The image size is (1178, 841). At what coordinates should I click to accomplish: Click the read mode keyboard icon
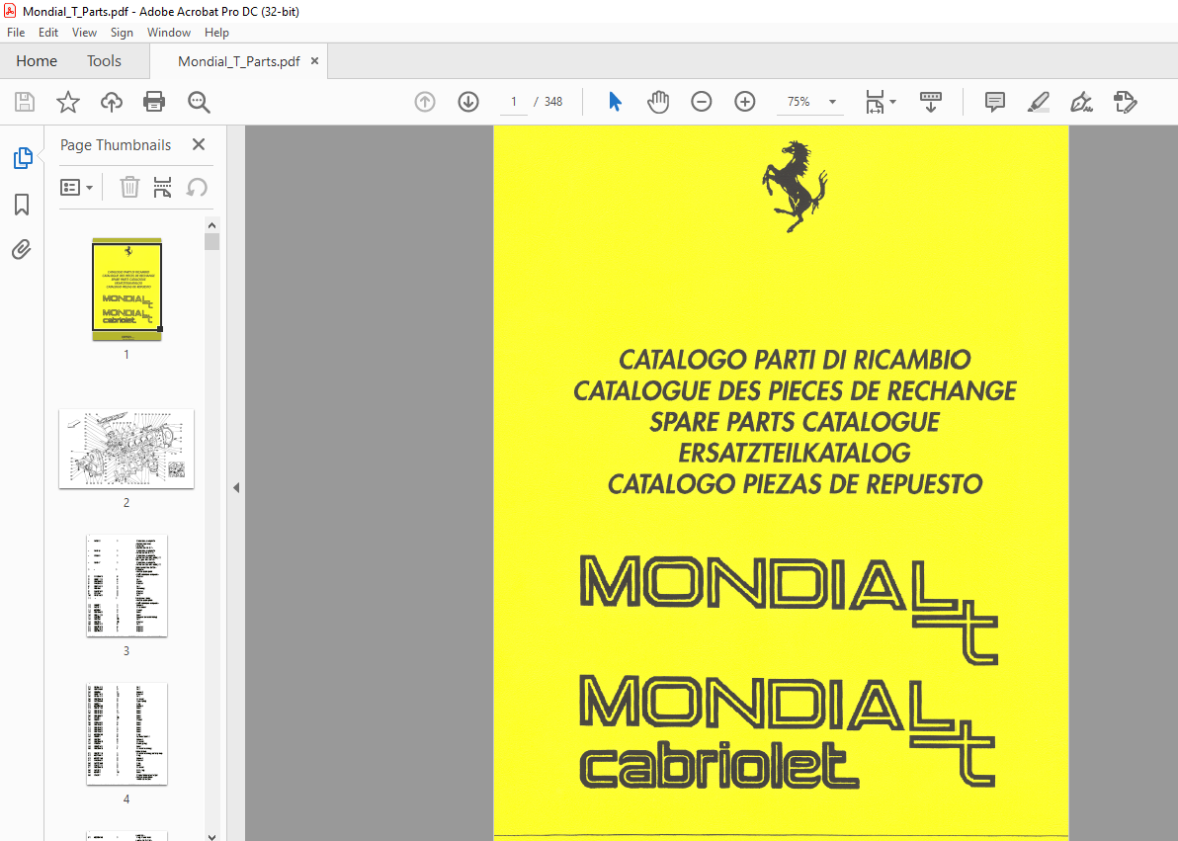pos(931,102)
